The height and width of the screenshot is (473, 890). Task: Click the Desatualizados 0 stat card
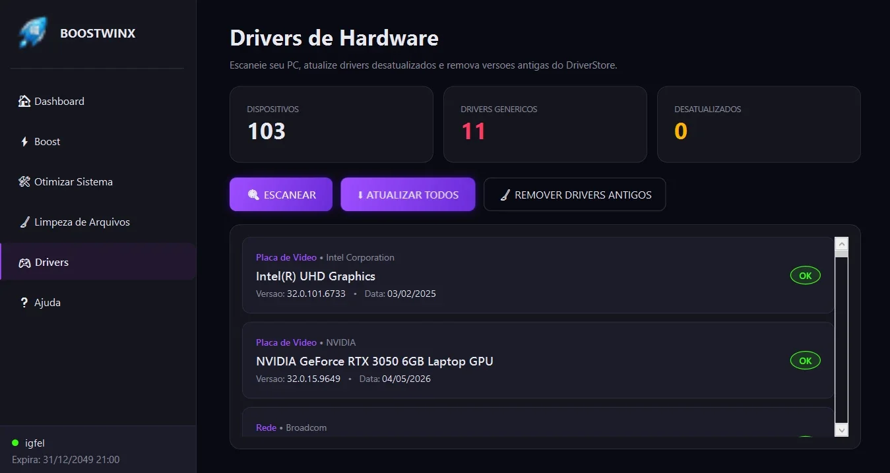759,124
